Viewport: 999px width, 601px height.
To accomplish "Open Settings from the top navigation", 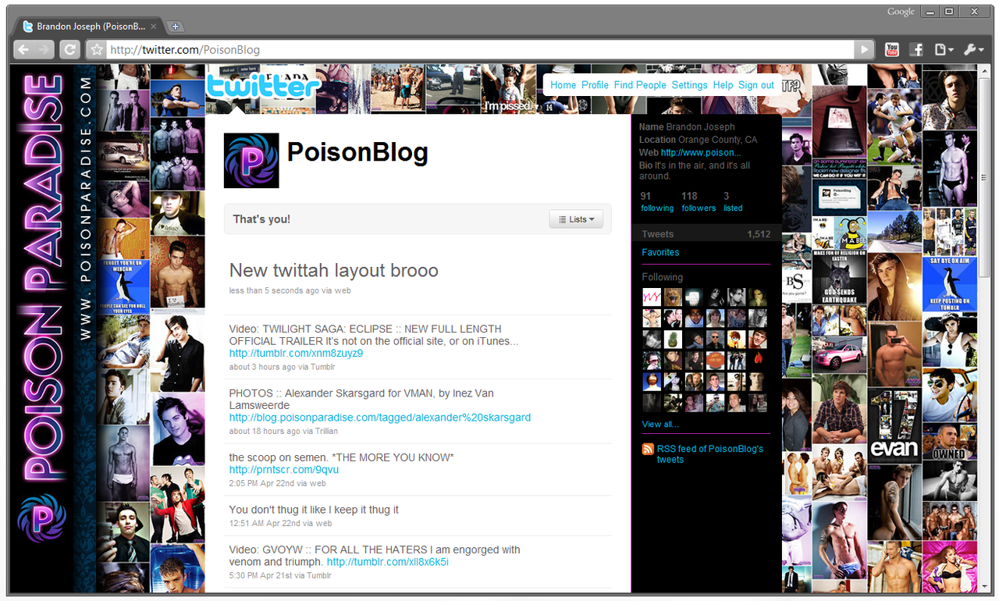I will click(x=689, y=85).
